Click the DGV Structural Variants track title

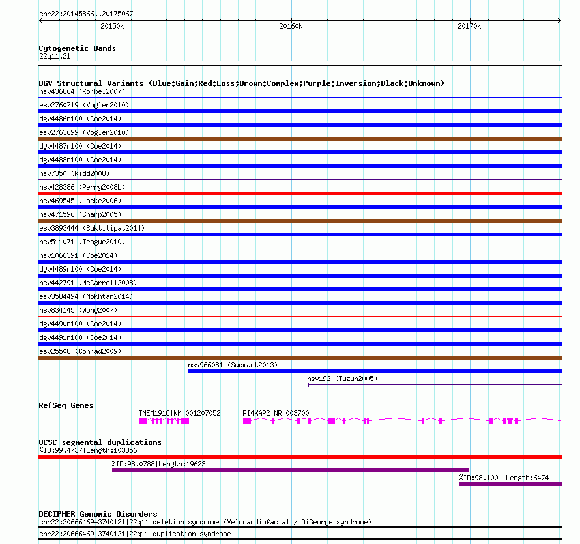tap(242, 83)
